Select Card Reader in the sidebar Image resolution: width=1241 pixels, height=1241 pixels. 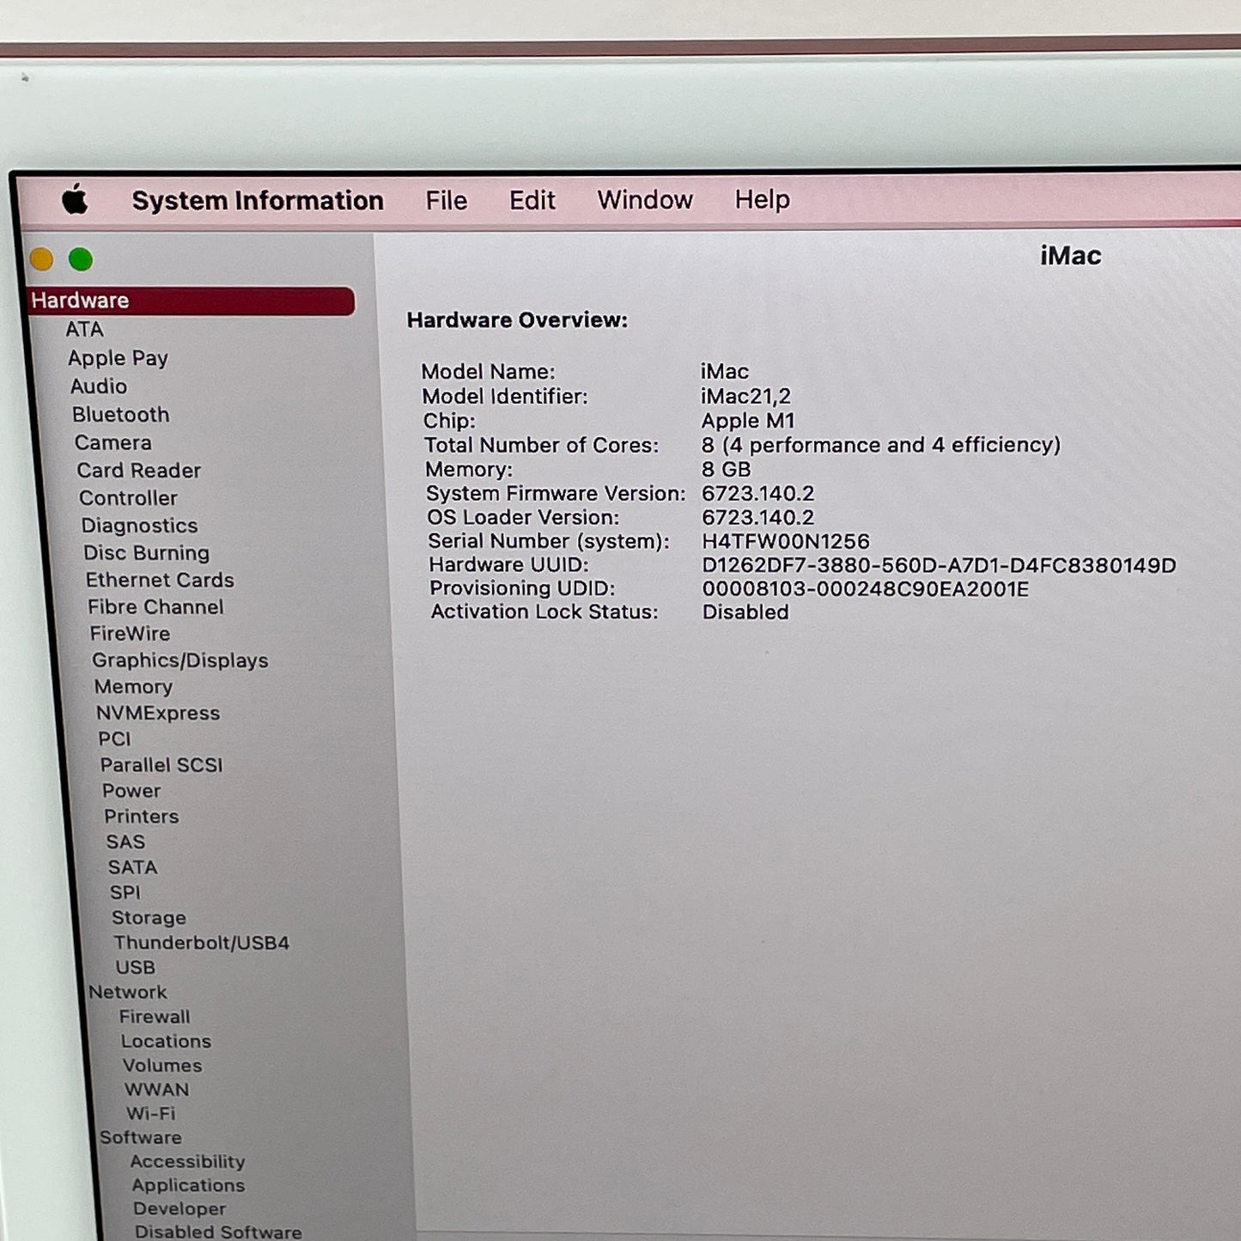pyautogui.click(x=138, y=471)
